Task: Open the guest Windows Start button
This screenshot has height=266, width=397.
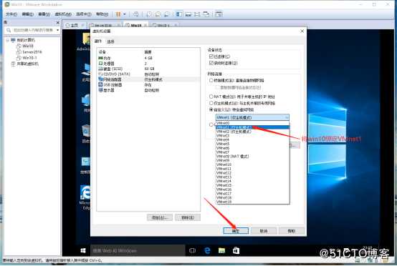Action: [83, 250]
